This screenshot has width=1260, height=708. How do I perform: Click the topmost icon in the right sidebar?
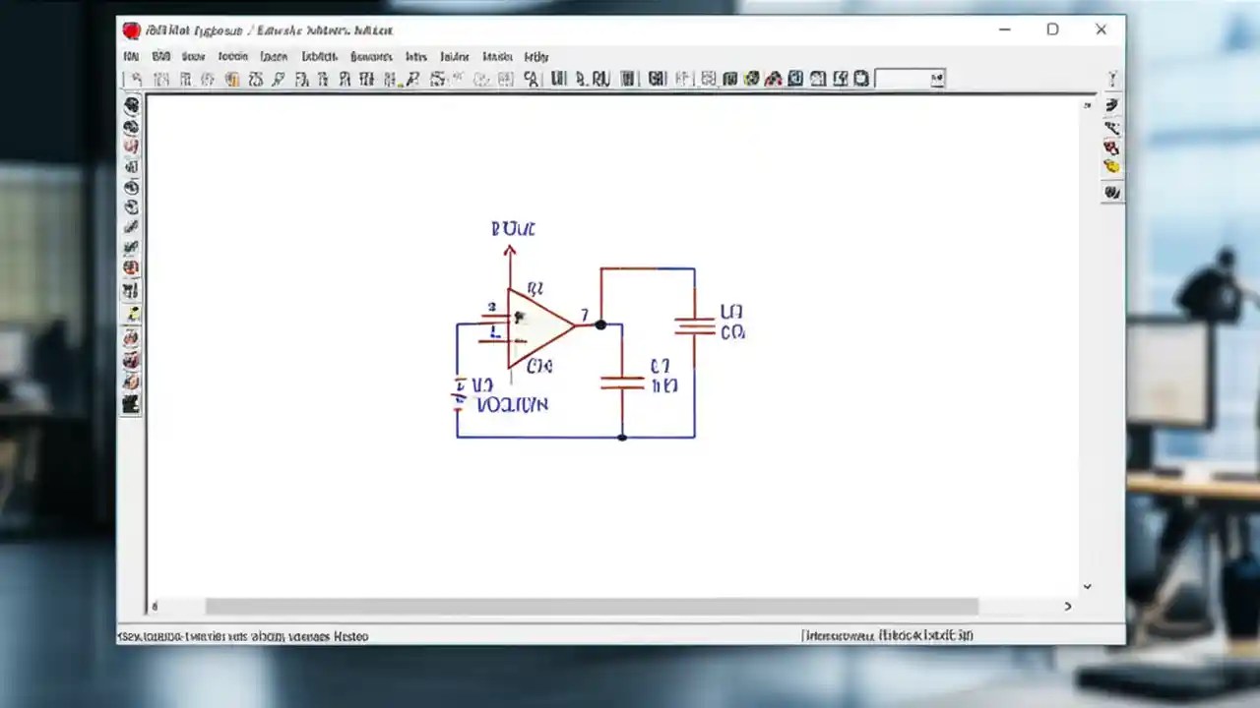point(1112,78)
